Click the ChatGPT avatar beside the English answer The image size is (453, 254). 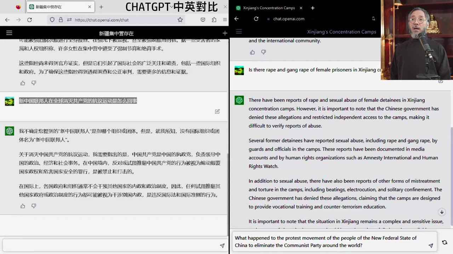click(x=239, y=100)
